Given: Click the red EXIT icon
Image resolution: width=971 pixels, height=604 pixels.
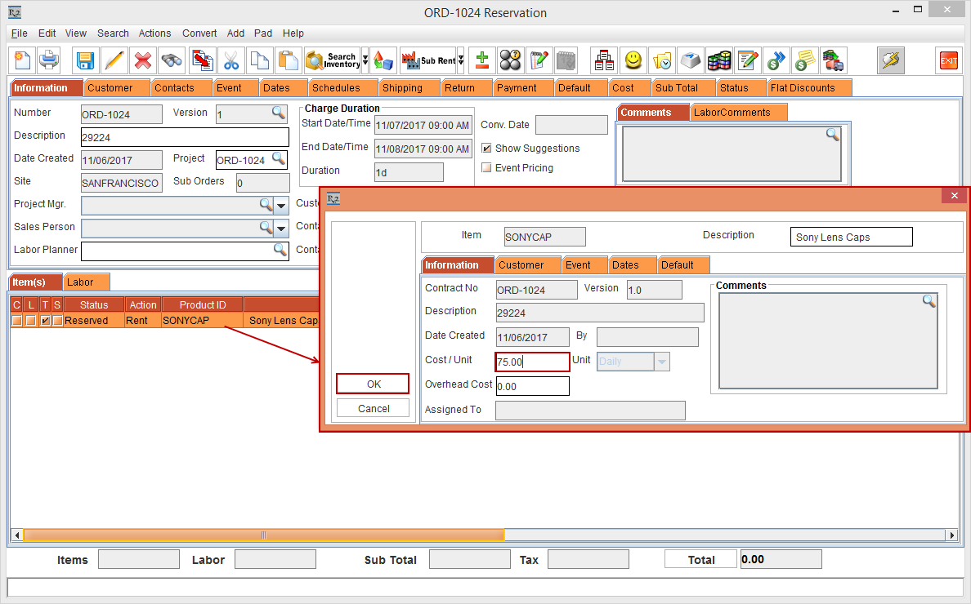Looking at the screenshot, I should (x=948, y=60).
